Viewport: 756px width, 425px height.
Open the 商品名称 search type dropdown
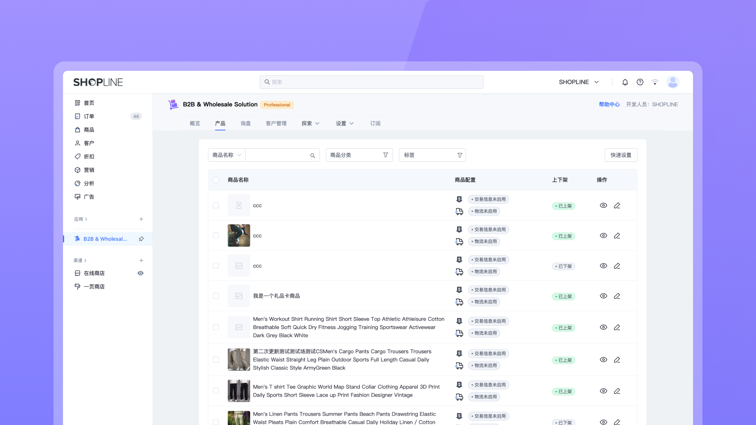(x=227, y=155)
